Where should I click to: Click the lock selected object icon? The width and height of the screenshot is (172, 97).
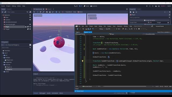point(50,12)
